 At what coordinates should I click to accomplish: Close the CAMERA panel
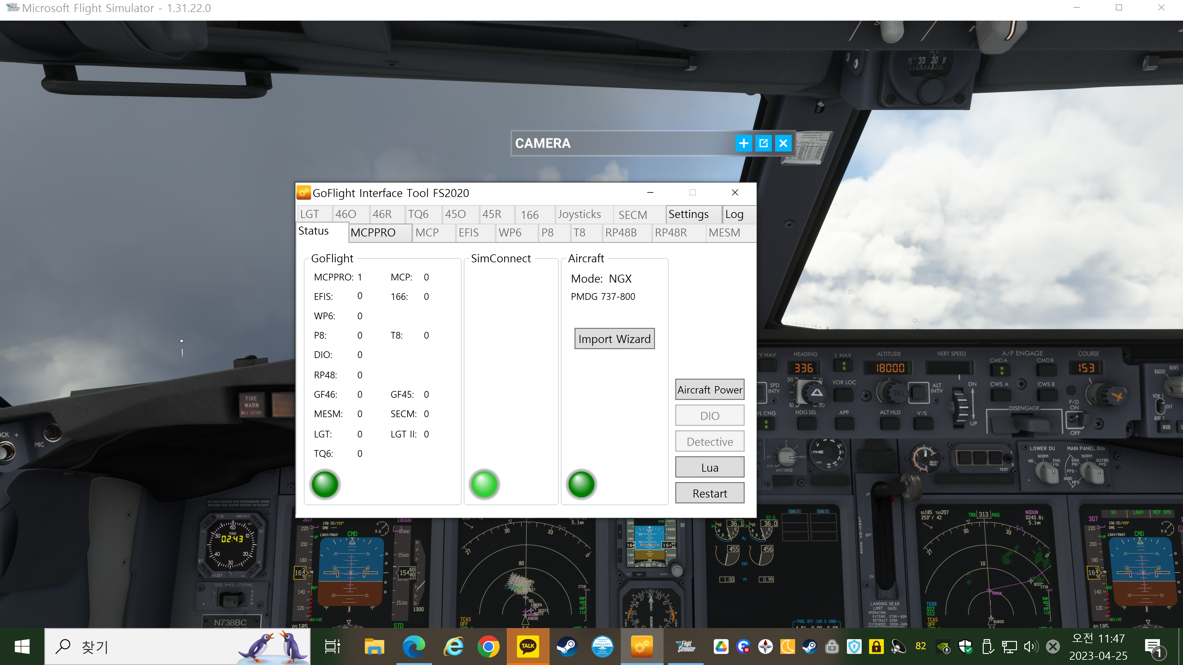point(783,143)
